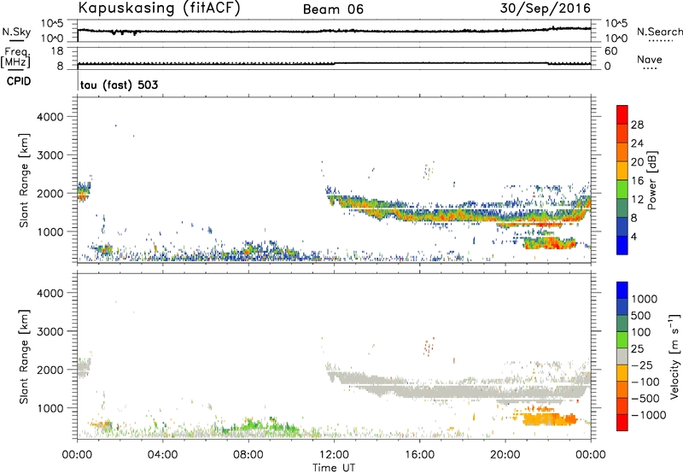Image resolution: width=683 pixels, height=473 pixels.
Task: Click the "Velocity [m s-1]" color bar label
Action: click(x=674, y=356)
